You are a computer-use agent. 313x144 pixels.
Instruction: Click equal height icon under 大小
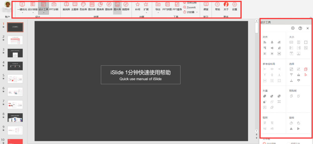click(x=299, y=42)
